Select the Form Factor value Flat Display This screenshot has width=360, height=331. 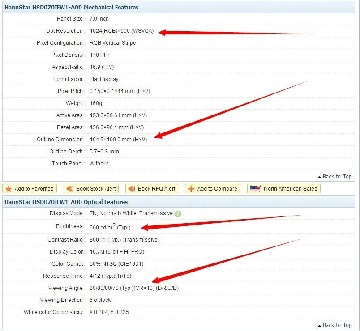coord(104,79)
